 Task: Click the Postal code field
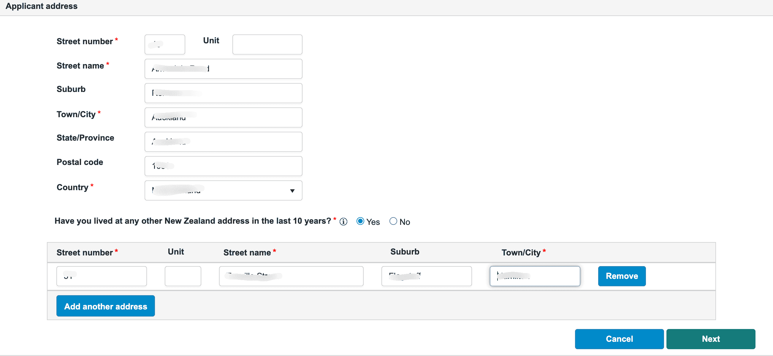223,166
